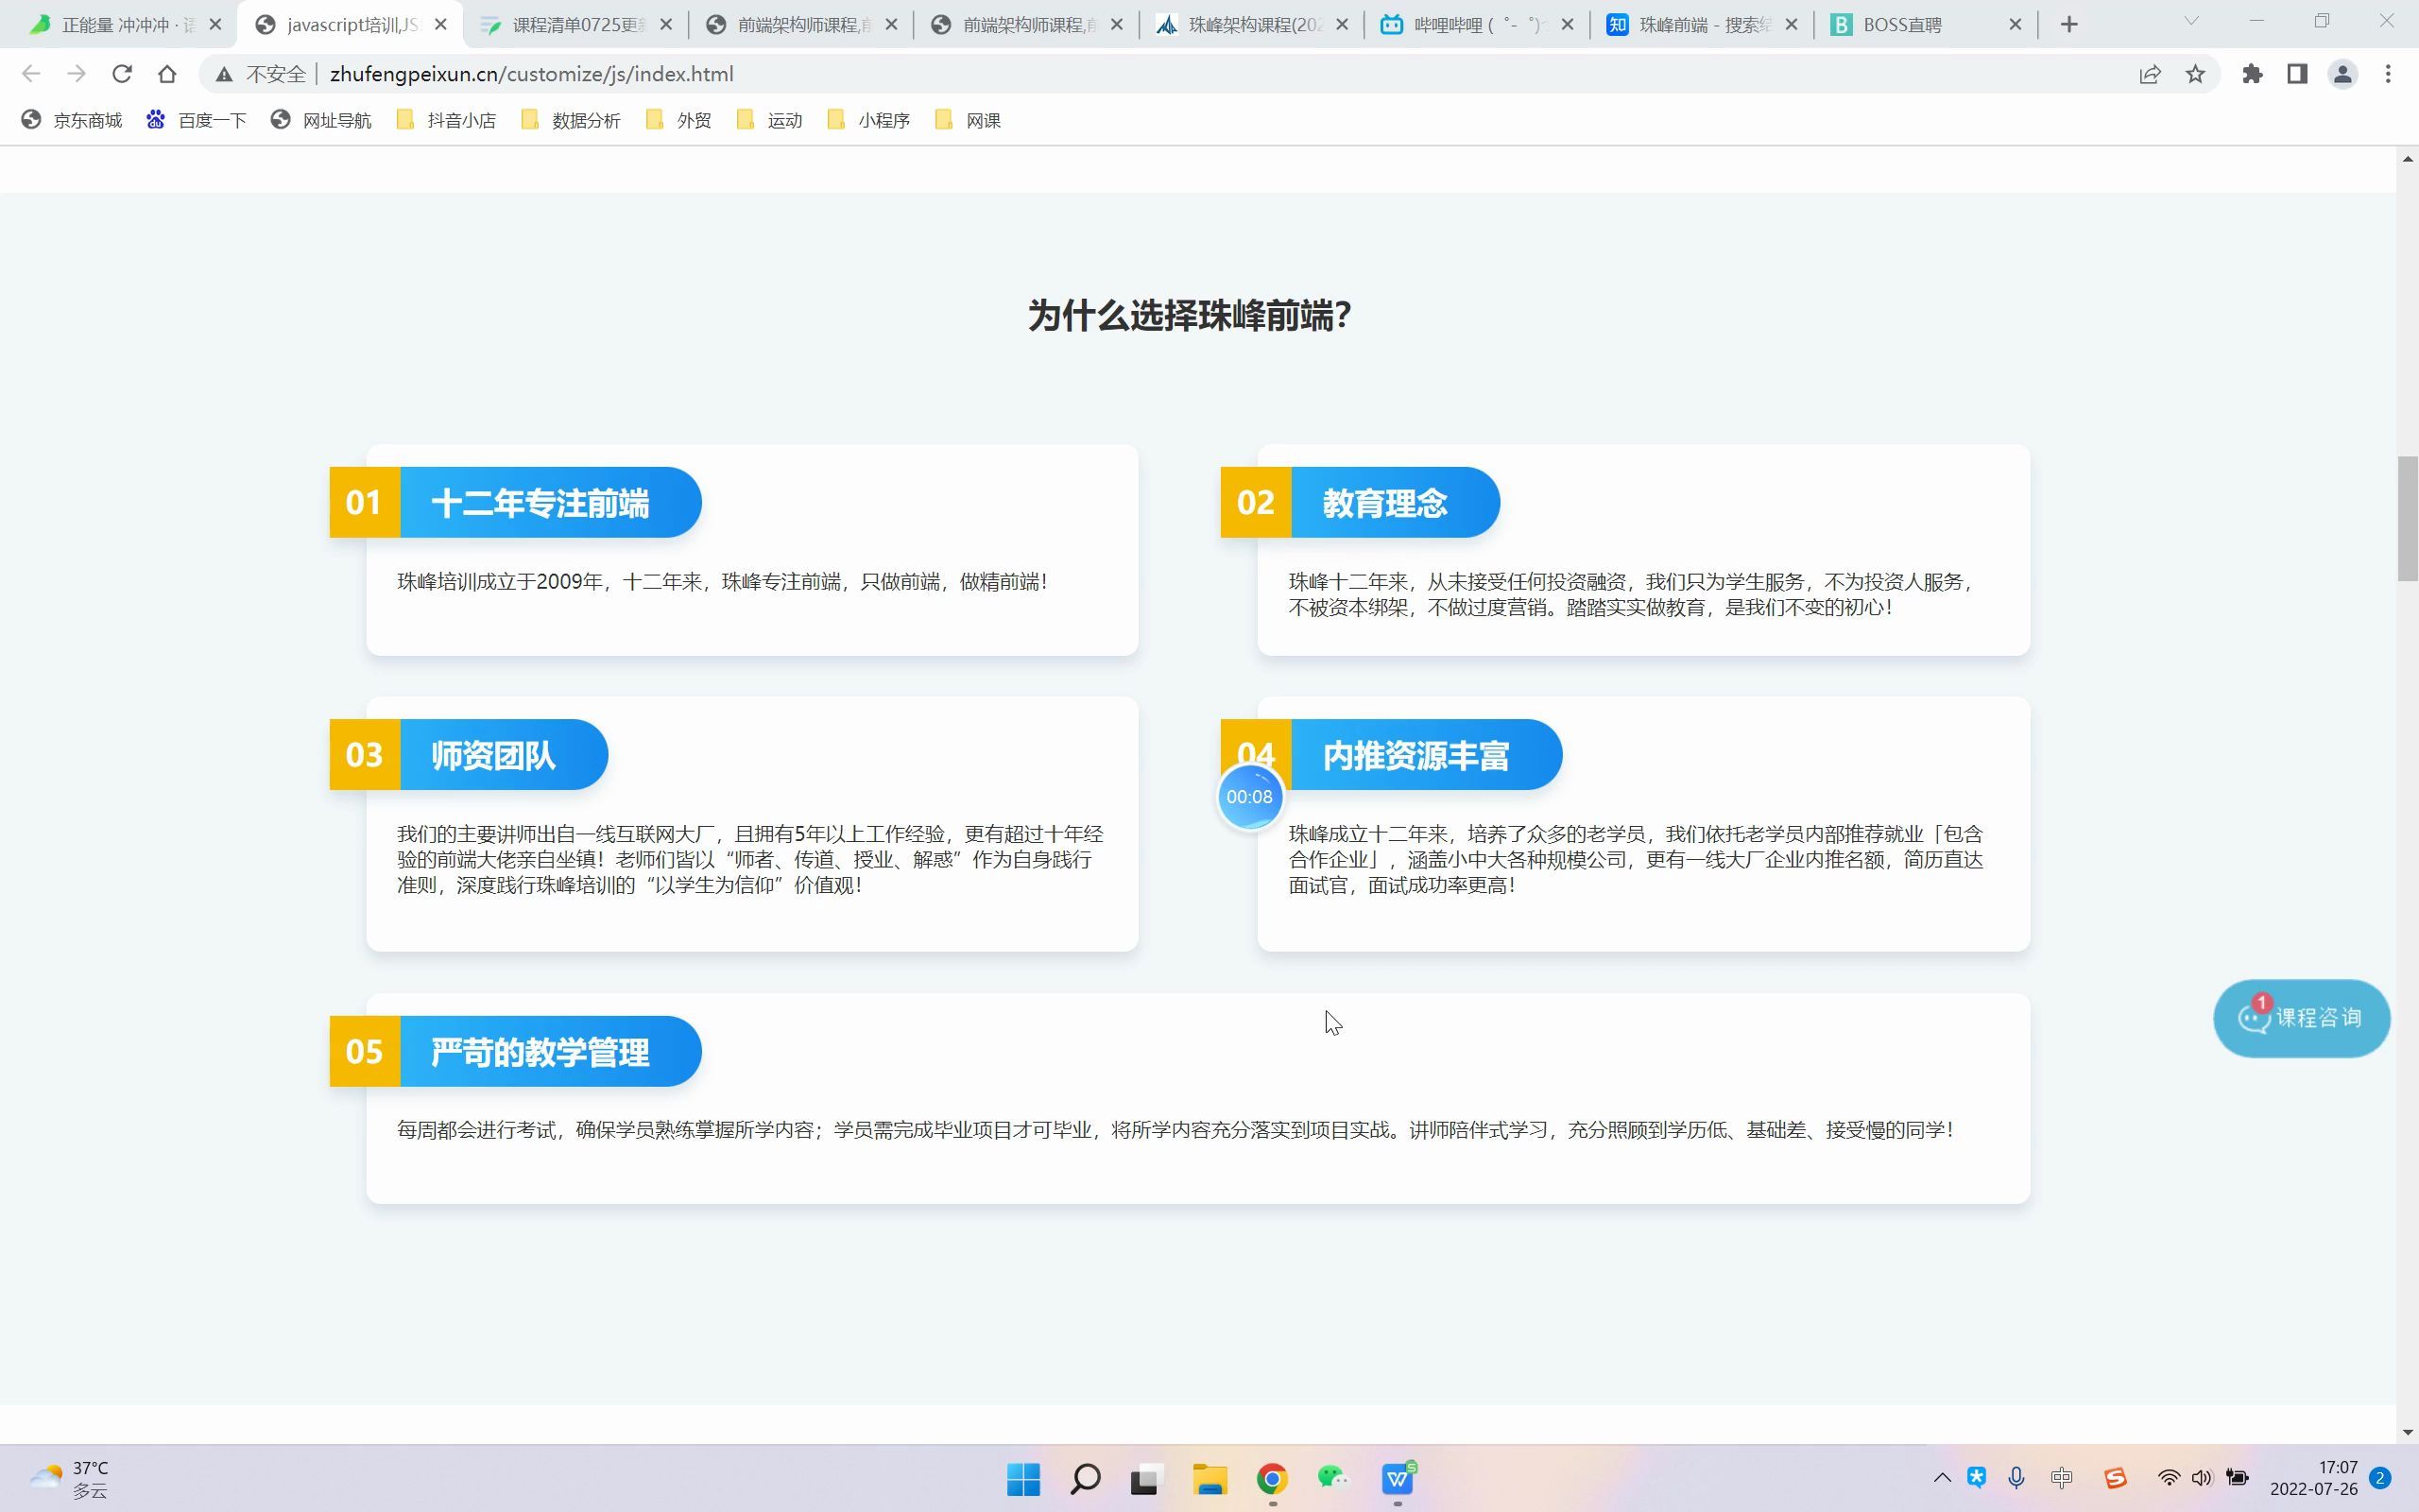Open the Wi-Fi network tray icon

(x=2168, y=1478)
